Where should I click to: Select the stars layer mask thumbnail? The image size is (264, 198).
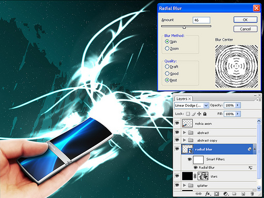(203, 176)
